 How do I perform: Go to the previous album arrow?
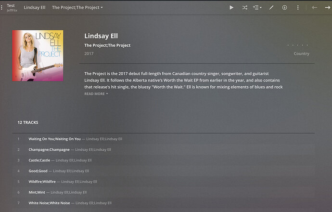pyautogui.click(x=314, y=8)
